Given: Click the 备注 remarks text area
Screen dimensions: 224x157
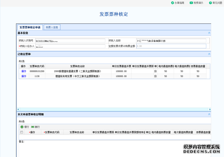Looking at the screenshot, I should pyautogui.click(x=112, y=148).
